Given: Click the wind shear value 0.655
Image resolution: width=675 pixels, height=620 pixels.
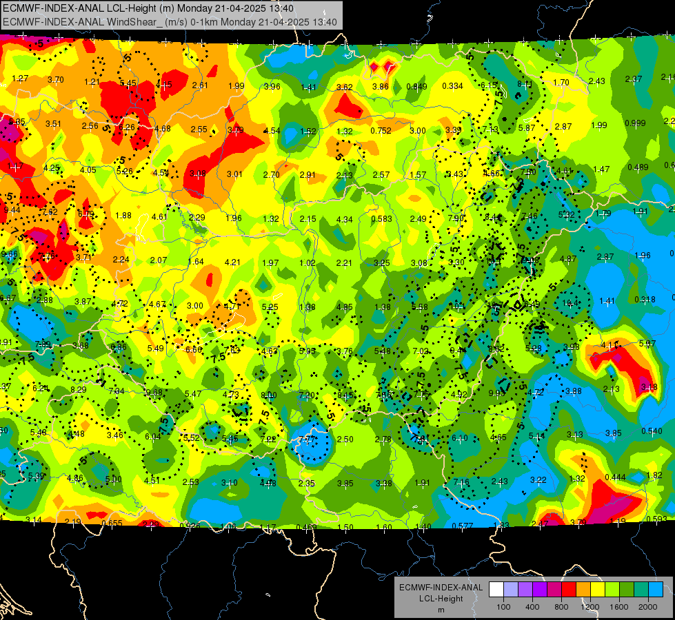Looking at the screenshot, I should click(112, 523).
